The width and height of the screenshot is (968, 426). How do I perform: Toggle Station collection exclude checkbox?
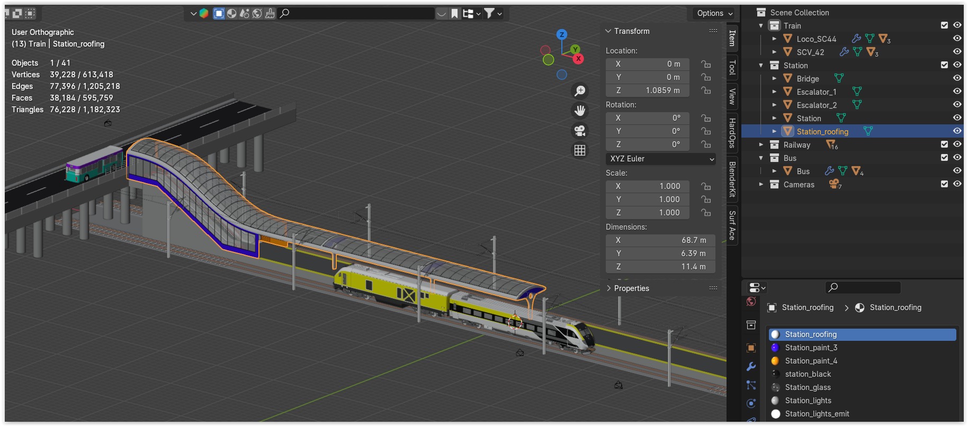(944, 65)
